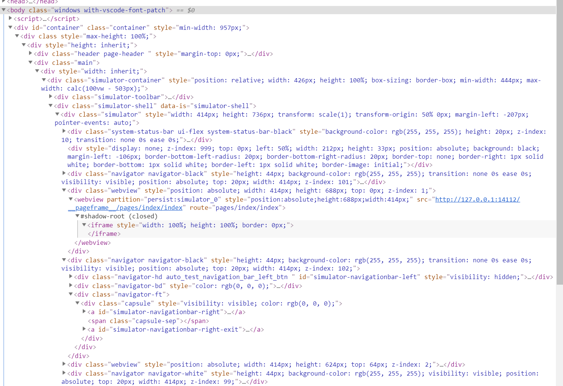Expand the simulator-toolbar div
Image resolution: width=563 pixels, height=386 pixels.
click(x=51, y=96)
